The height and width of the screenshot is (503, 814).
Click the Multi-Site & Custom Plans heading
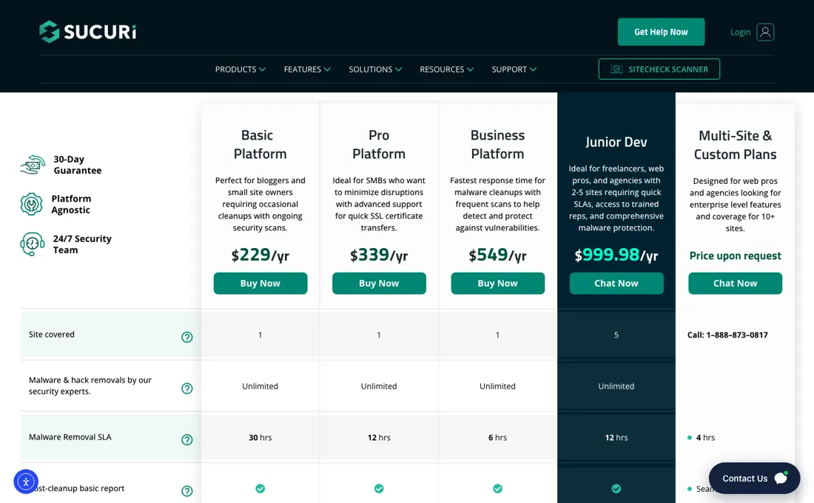pos(735,145)
